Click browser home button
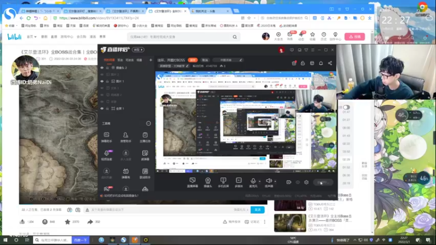Screen dimensions: 436x245 [45, 18]
